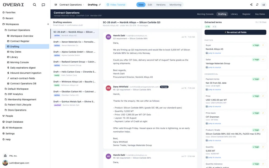This screenshot has height=168, width=269.
Task: Switch to the Monitoring tab
Action: pyautogui.click(x=175, y=5)
